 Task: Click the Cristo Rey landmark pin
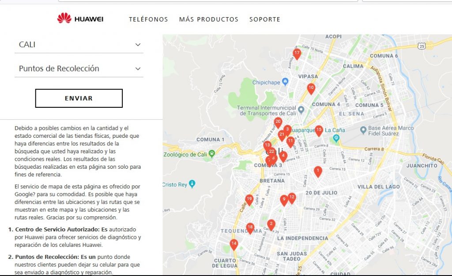click(x=192, y=183)
